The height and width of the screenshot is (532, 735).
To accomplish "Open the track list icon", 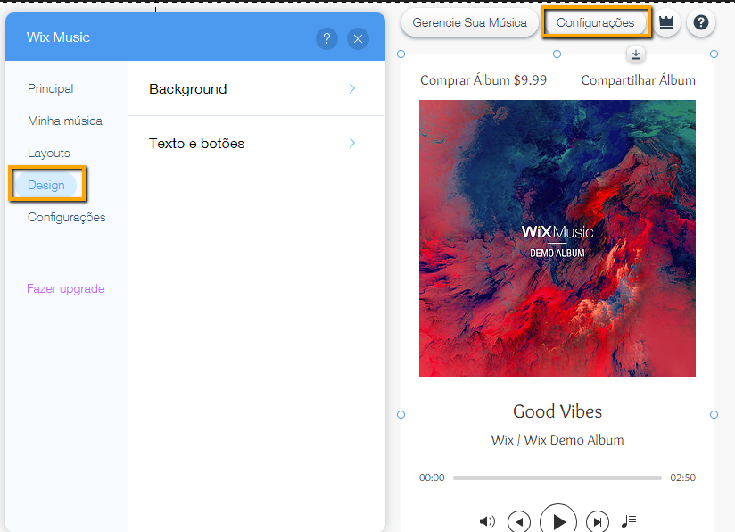I will tap(629, 520).
